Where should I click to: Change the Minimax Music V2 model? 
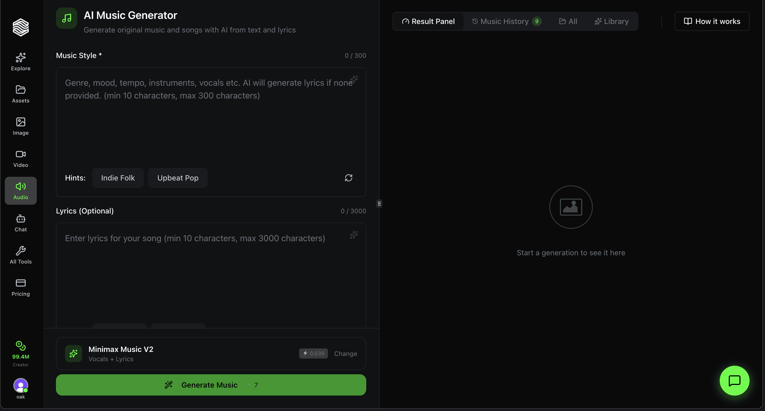[x=345, y=354]
